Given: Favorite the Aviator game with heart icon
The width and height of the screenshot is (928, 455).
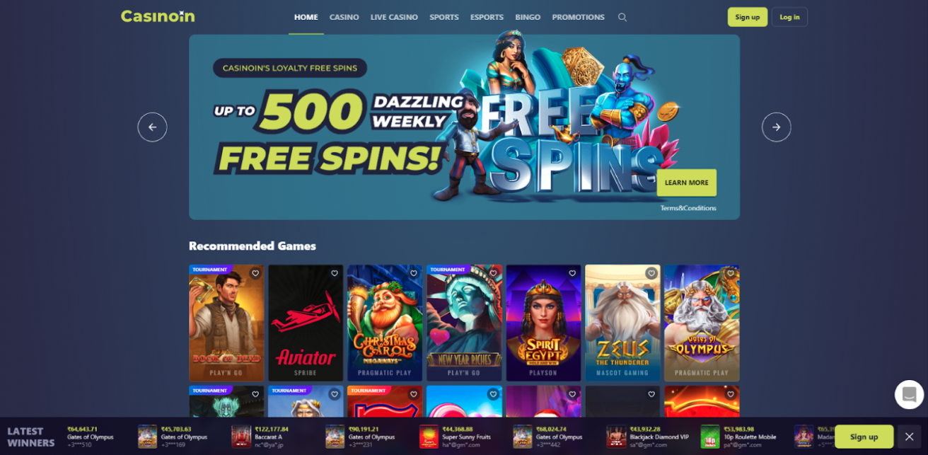Looking at the screenshot, I should (x=335, y=274).
